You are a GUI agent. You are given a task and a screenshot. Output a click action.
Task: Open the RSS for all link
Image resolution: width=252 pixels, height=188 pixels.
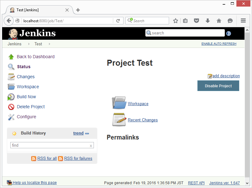point(47,159)
